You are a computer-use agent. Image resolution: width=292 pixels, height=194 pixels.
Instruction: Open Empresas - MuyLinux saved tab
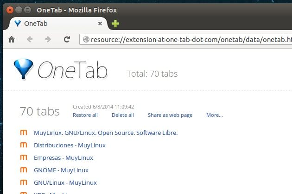(x=63, y=158)
